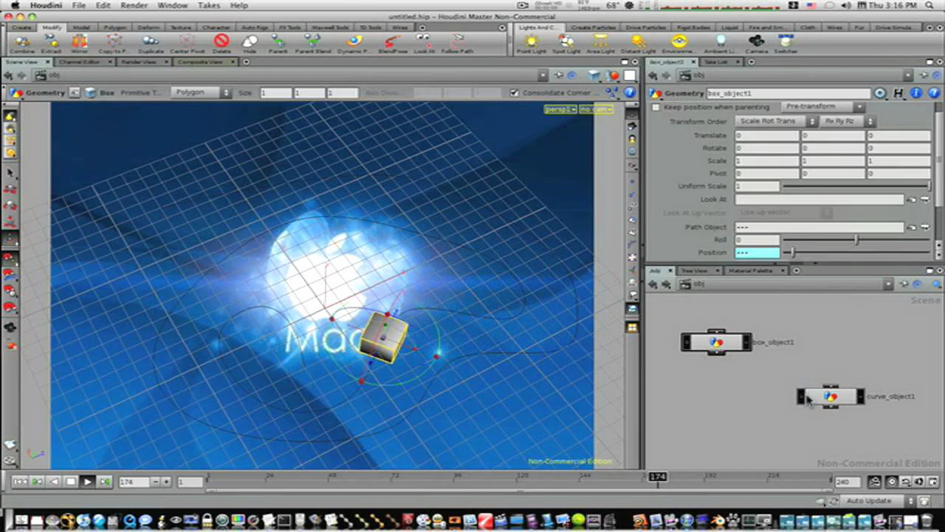Click the Geometry node name field
The image size is (945, 532).
click(787, 94)
